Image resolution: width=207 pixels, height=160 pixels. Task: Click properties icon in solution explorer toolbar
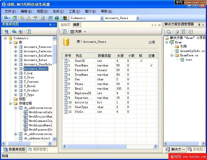(x=191, y=32)
